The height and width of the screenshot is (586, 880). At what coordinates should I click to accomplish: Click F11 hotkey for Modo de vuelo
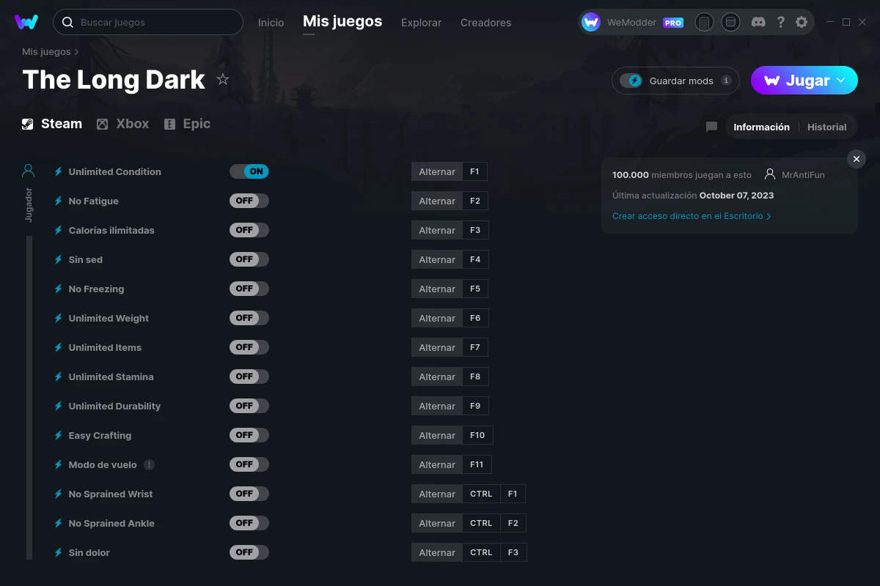(477, 464)
